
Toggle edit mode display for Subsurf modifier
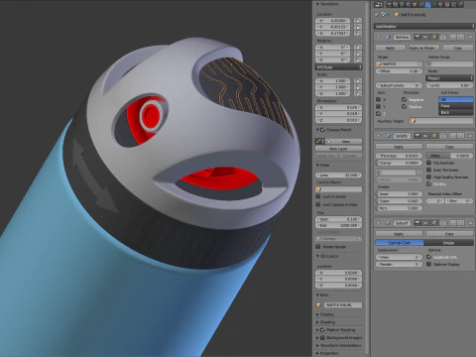point(434,223)
